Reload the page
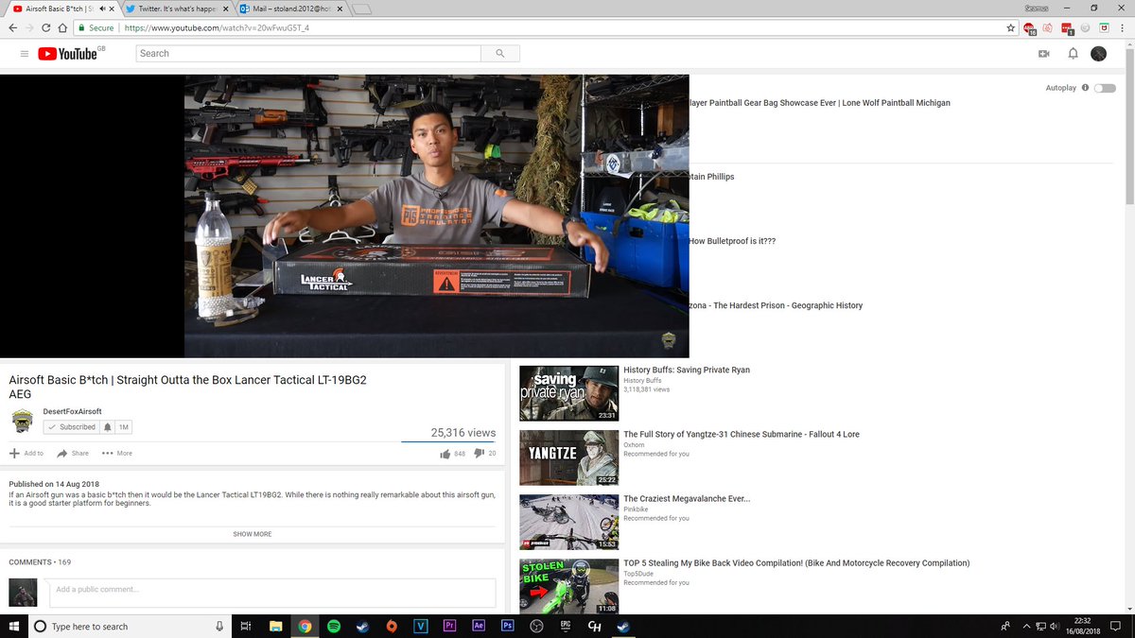 coord(47,27)
